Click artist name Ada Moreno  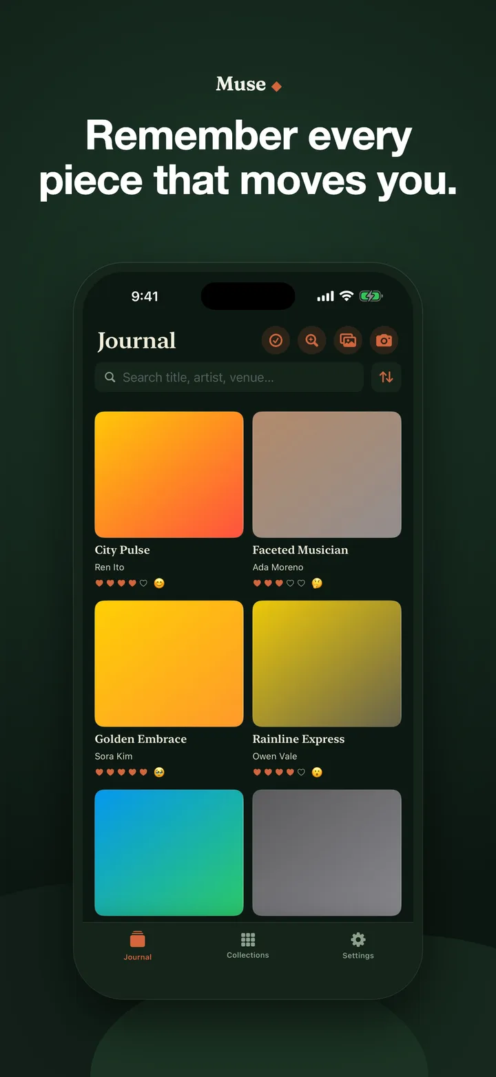tap(278, 567)
